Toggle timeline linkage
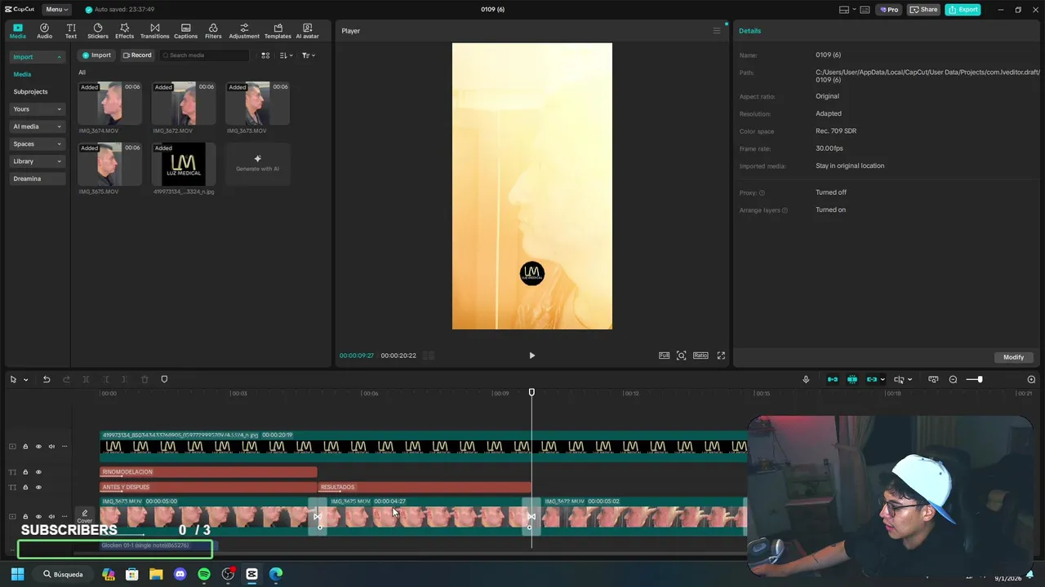 (872, 379)
